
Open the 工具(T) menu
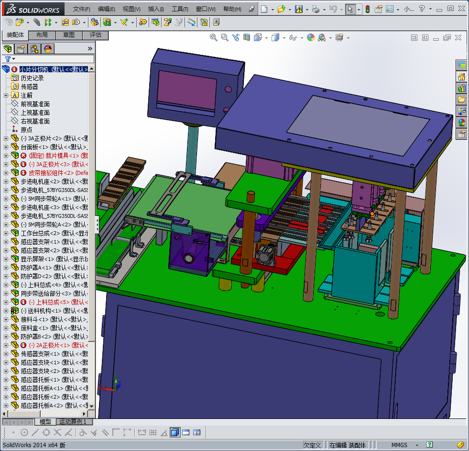(x=180, y=9)
